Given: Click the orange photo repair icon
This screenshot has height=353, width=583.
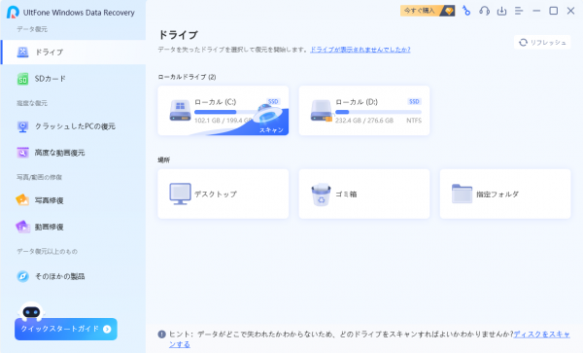Looking at the screenshot, I should tap(22, 200).
